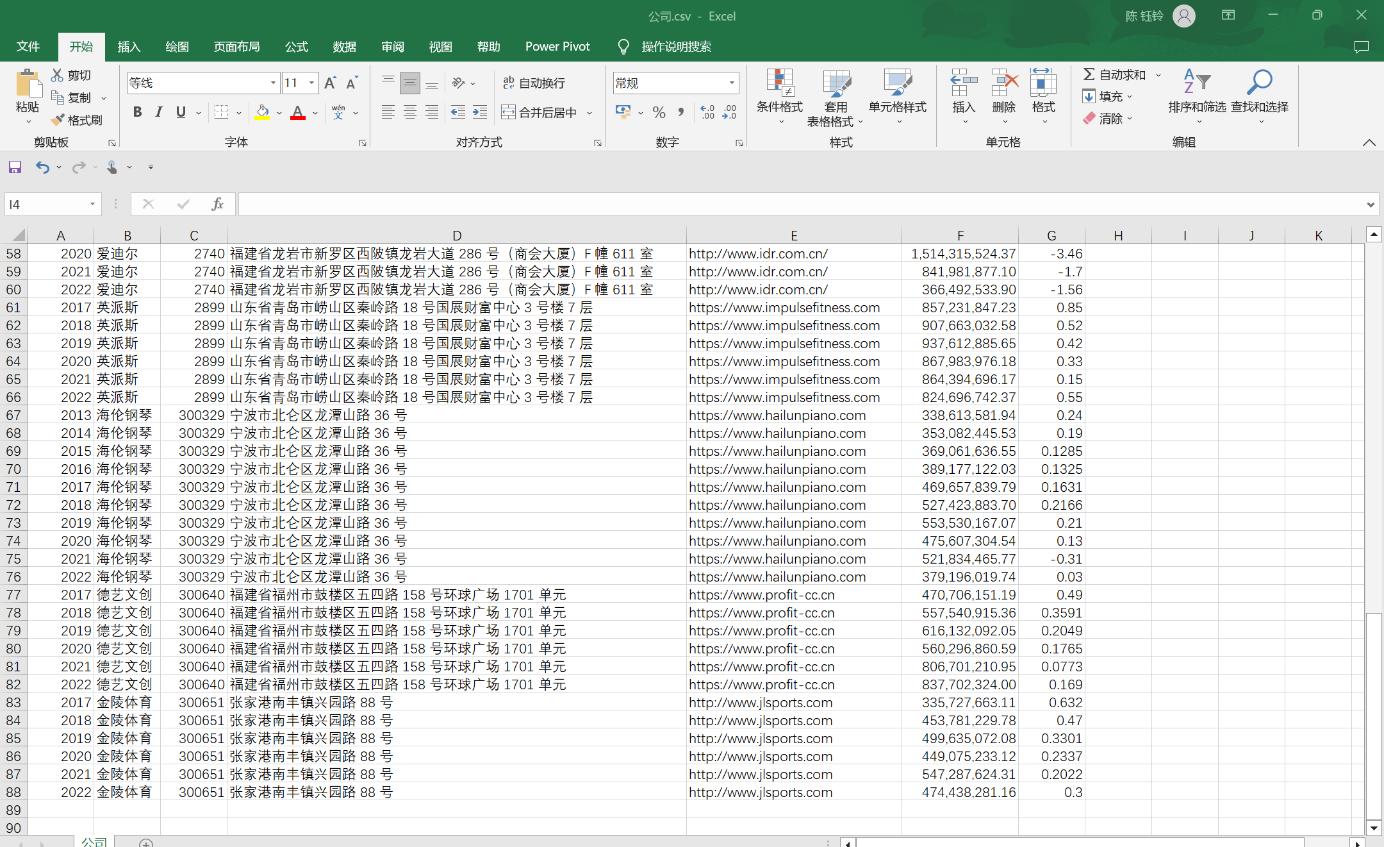The height and width of the screenshot is (847, 1384).
Task: Switch to the 插入 Insert tab
Action: coord(129,47)
